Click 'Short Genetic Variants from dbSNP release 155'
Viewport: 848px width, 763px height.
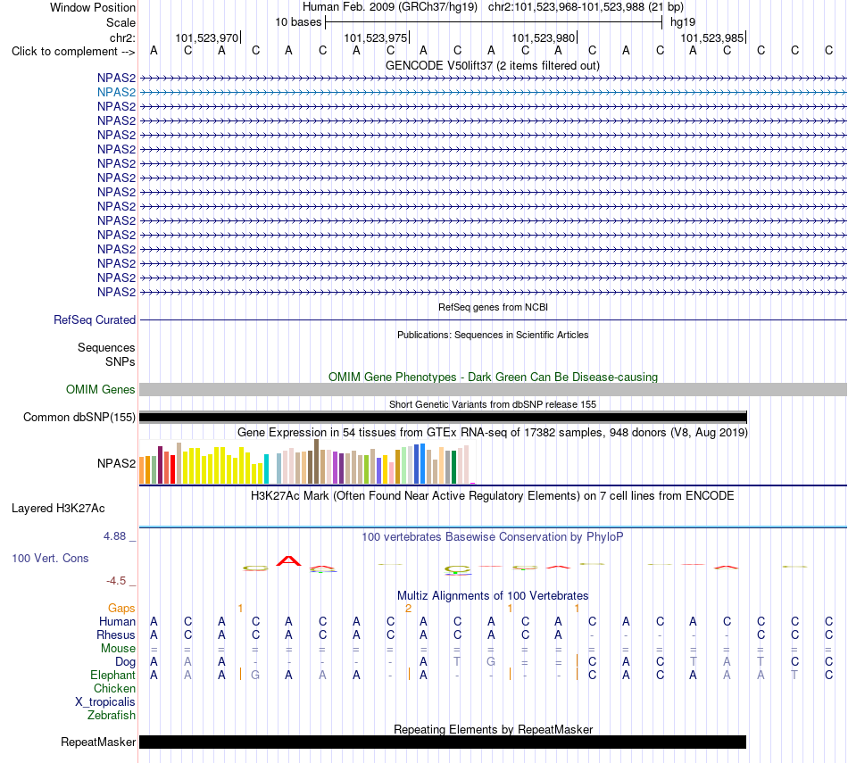tap(493, 404)
